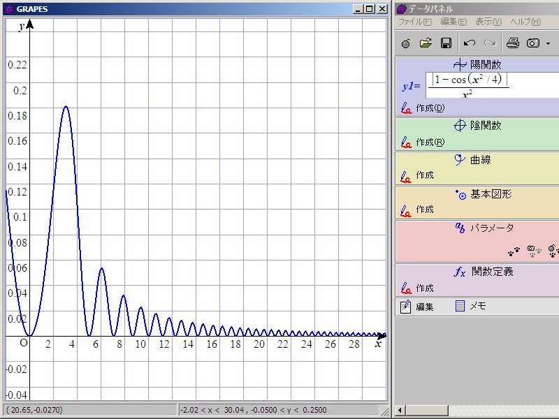Save using the floppy disk icon
This screenshot has height=419, width=559.
pyautogui.click(x=446, y=43)
